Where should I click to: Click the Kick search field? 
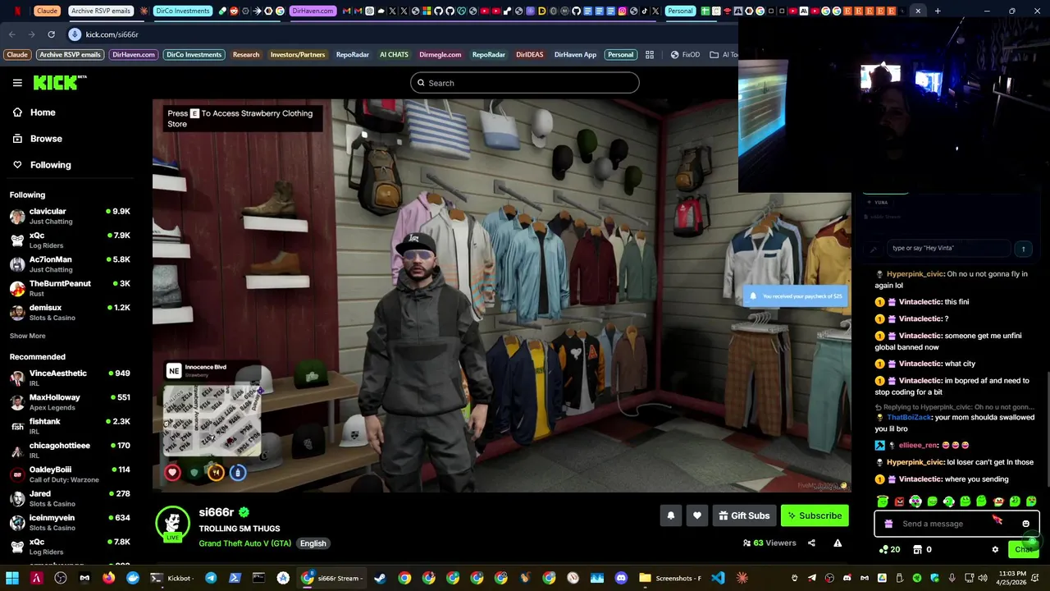(525, 83)
